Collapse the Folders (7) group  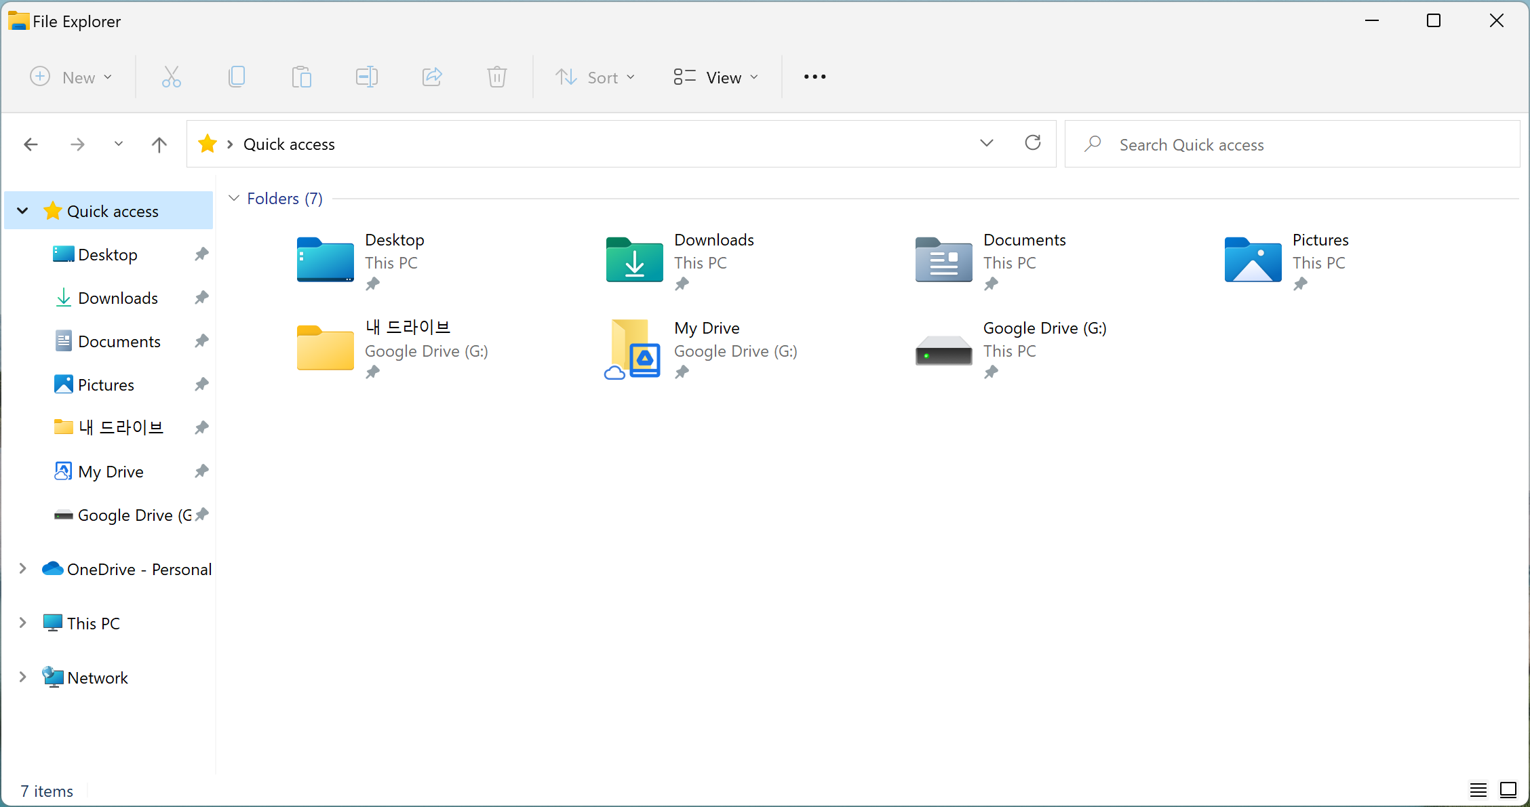click(234, 198)
